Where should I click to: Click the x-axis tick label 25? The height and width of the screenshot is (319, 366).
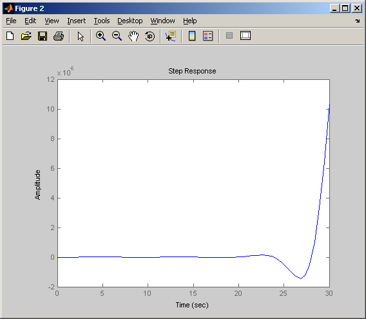(x=283, y=293)
